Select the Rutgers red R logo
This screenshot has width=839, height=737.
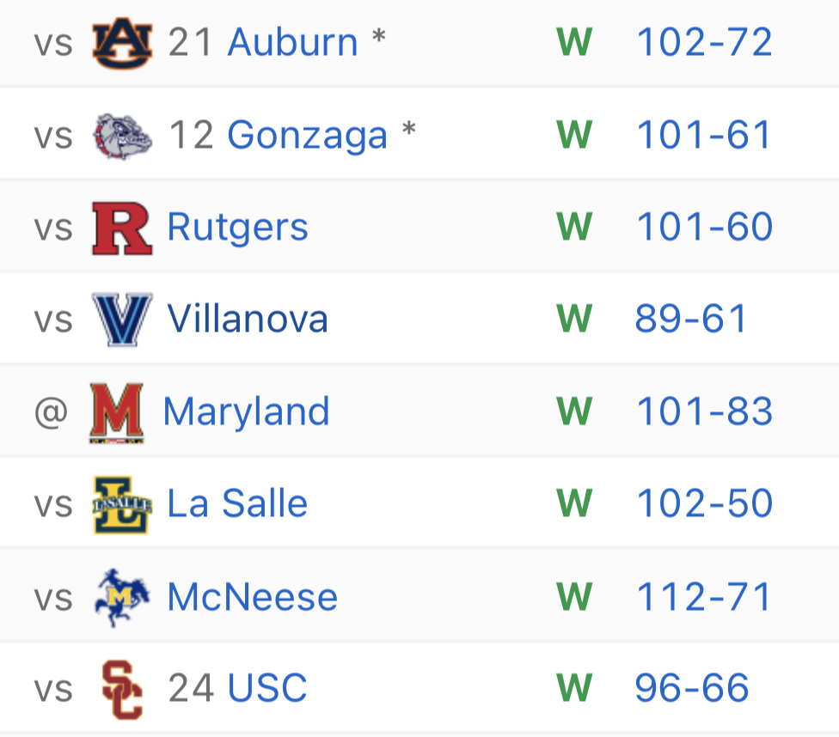[123, 228]
